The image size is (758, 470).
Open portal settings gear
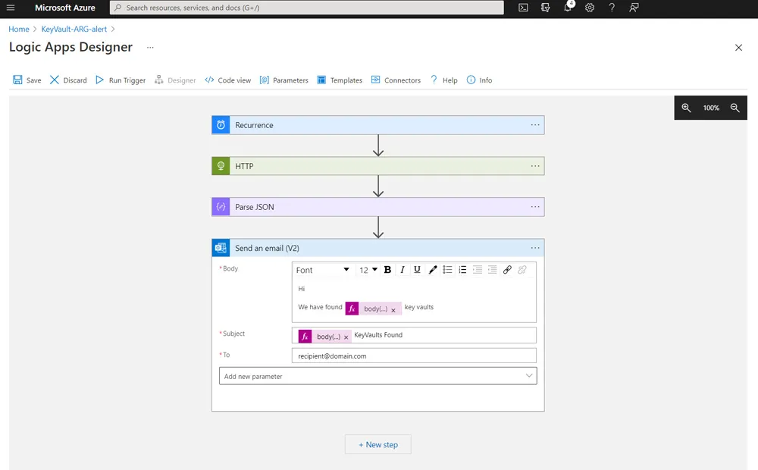(x=589, y=8)
